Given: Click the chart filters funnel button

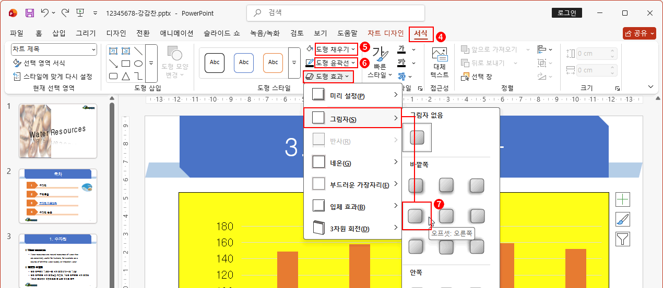Looking at the screenshot, I should point(623,239).
